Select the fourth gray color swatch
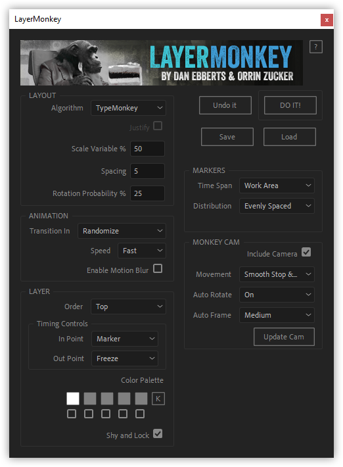This screenshot has width=343, height=467. [124, 399]
